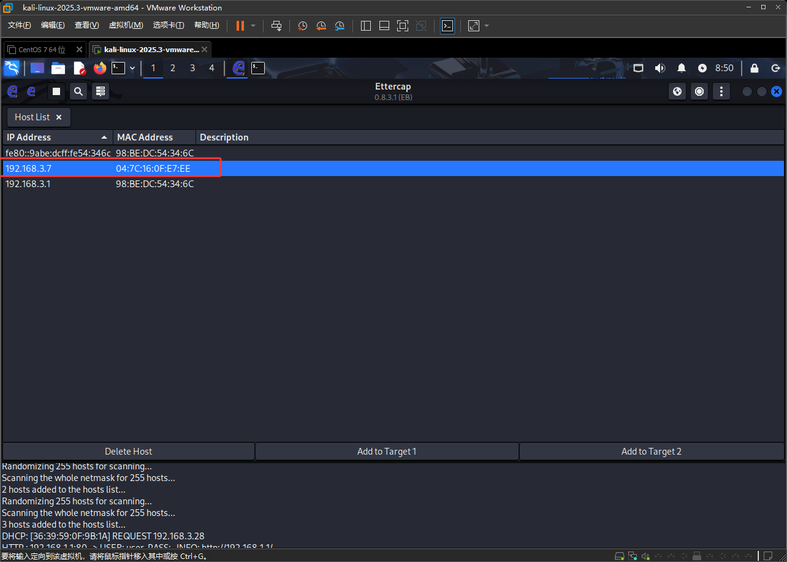Open the VMware 帮助(H) menu
The image size is (787, 562).
(x=207, y=25)
